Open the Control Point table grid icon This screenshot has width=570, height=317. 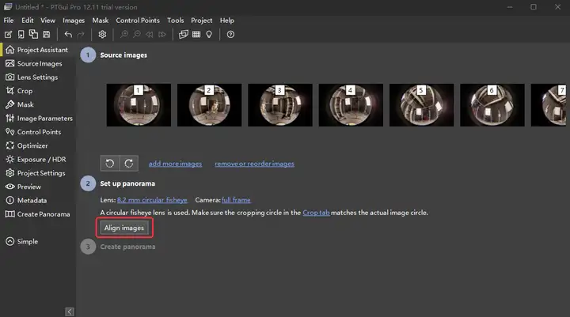[196, 35]
